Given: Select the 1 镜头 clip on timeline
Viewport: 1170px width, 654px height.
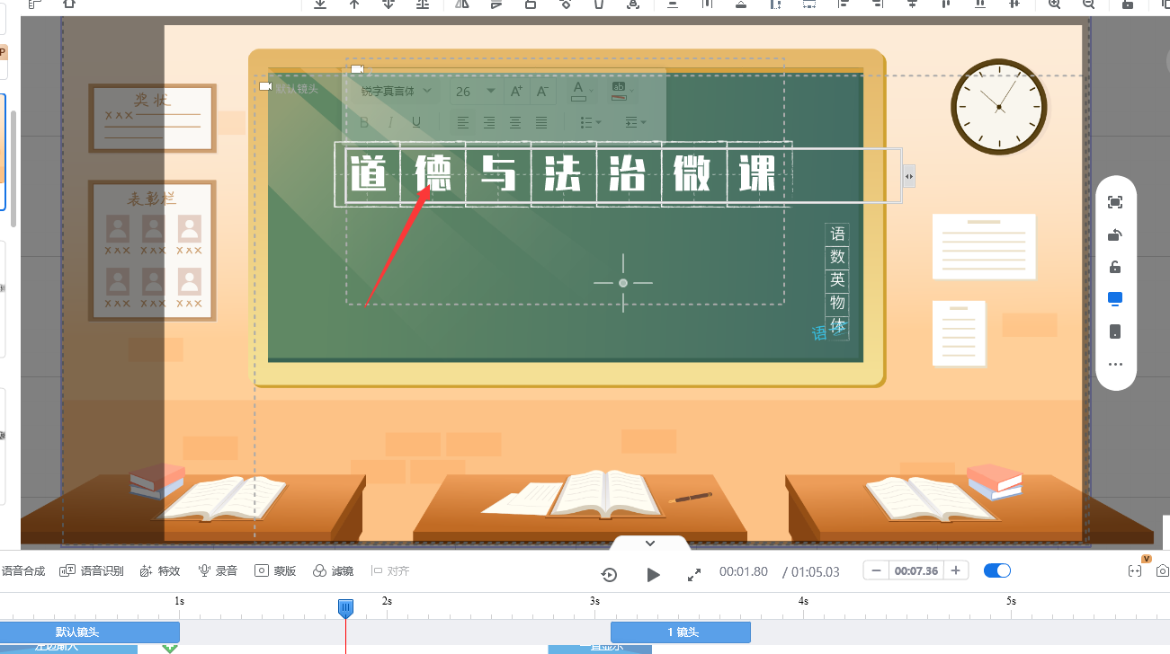Looking at the screenshot, I should tap(681, 632).
